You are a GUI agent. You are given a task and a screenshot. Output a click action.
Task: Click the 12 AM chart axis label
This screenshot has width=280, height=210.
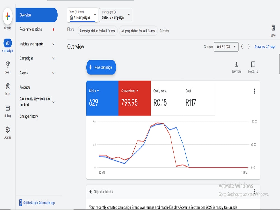click(x=102, y=173)
